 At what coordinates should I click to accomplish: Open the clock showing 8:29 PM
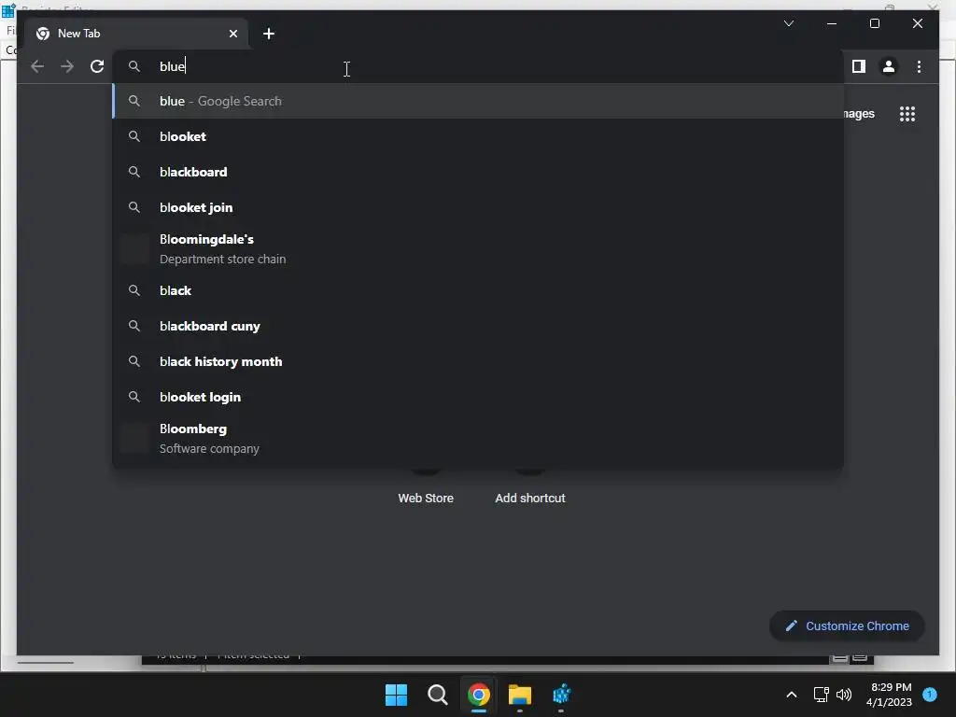pyautogui.click(x=890, y=695)
